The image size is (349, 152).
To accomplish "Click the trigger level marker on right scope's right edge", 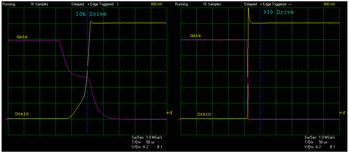I will [342, 113].
